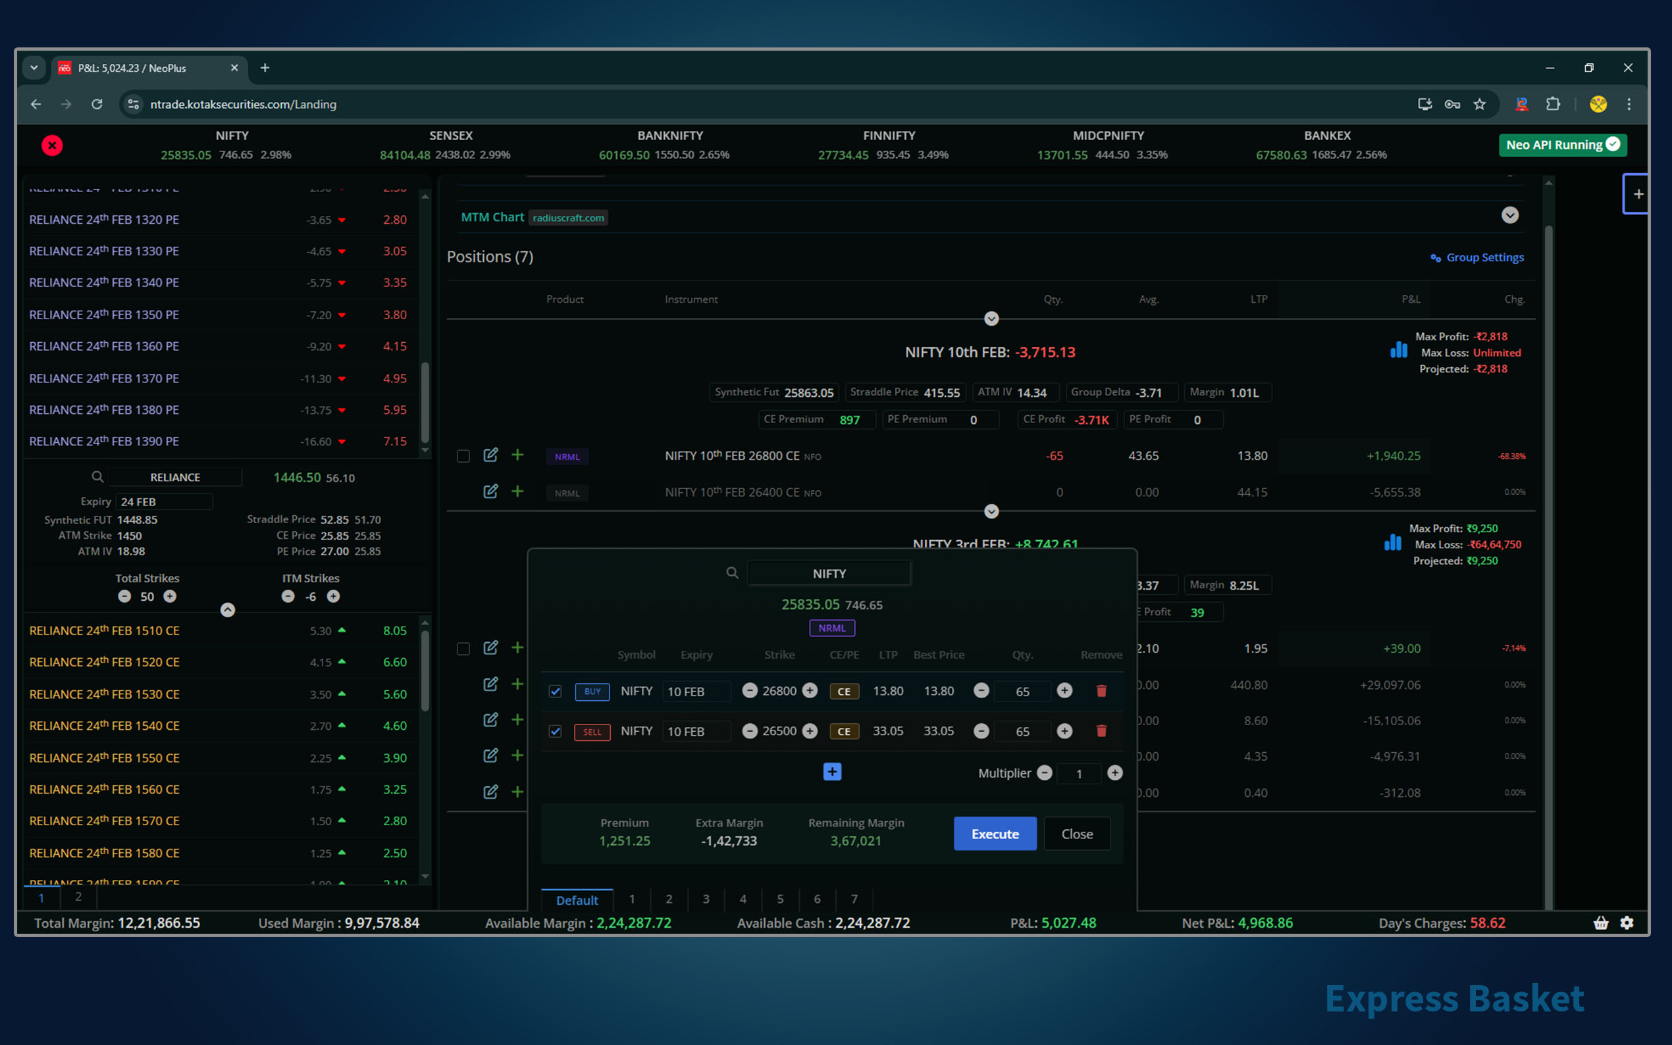This screenshot has width=1672, height=1045.
Task: Expand the MTM Chart section
Action: pos(1509,216)
